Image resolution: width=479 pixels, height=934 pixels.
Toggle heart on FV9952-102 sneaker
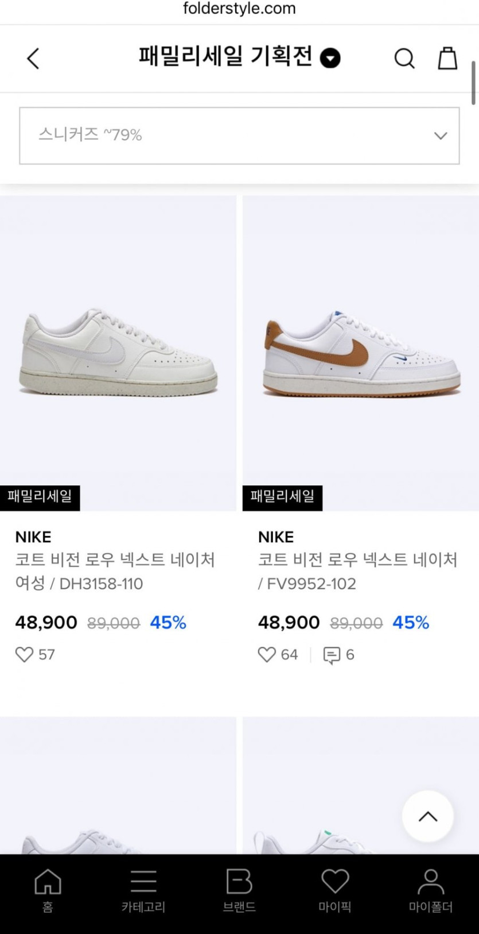[267, 654]
